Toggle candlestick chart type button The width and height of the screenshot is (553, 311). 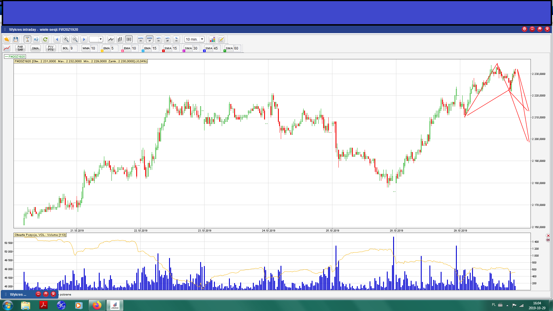point(129,39)
